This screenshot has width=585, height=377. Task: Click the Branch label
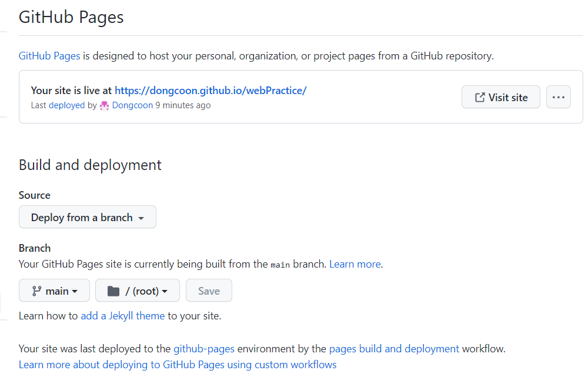[x=35, y=248]
